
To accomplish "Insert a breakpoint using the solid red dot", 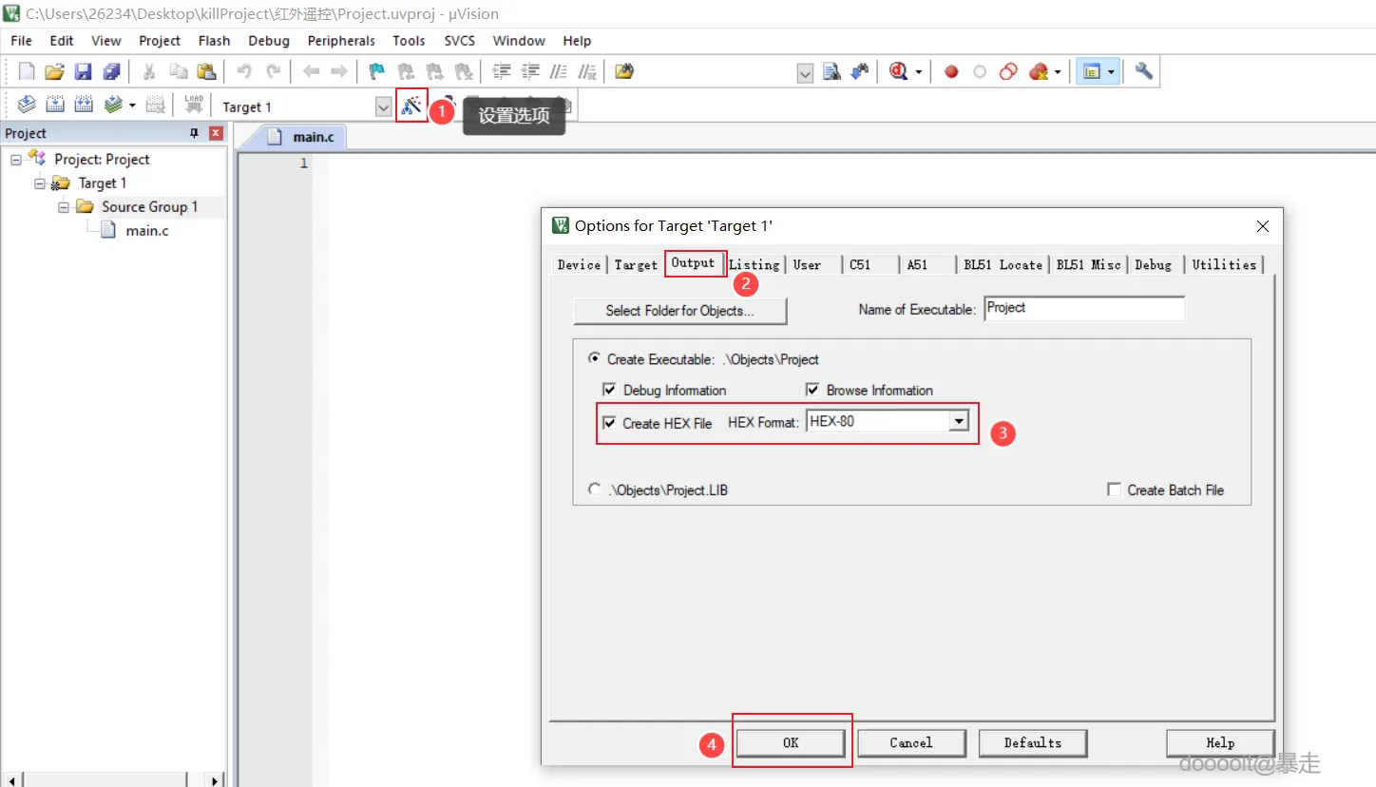I will 951,71.
